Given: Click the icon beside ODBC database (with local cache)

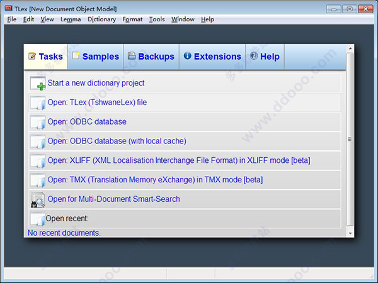Looking at the screenshot, I should [x=38, y=141].
